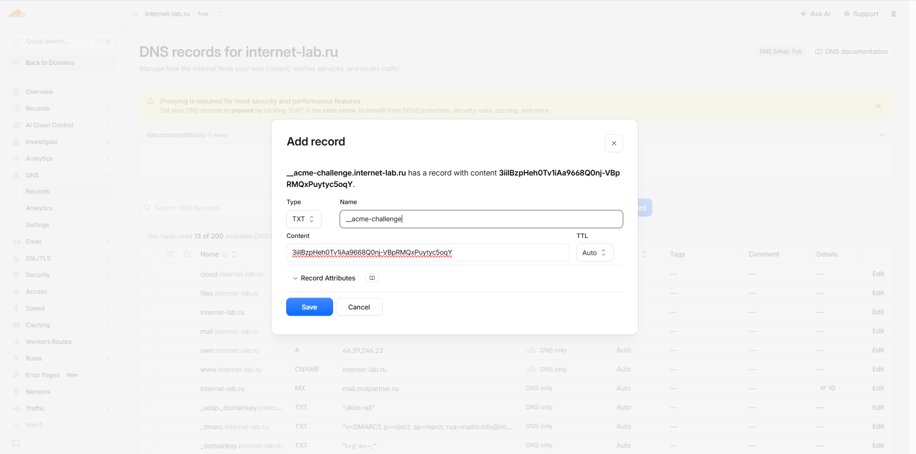Click the SSL/TLS lock icon

point(16,258)
